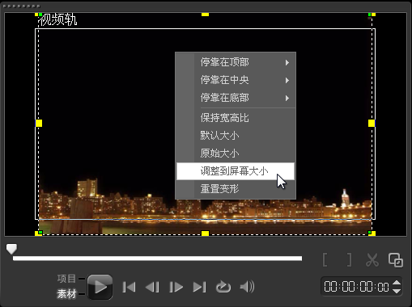The width and height of the screenshot is (412, 307).
Task: Set Mark-out with right bracket icon
Action: (x=349, y=260)
